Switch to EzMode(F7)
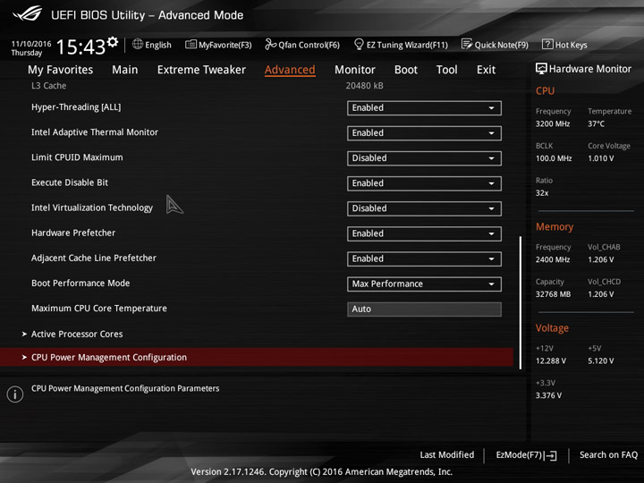This screenshot has height=483, width=644. 526,455
